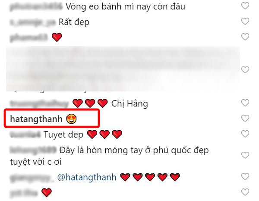Open blurred username before 'Chị Hằng'
Screen dimensions: 259x201
click(39, 104)
